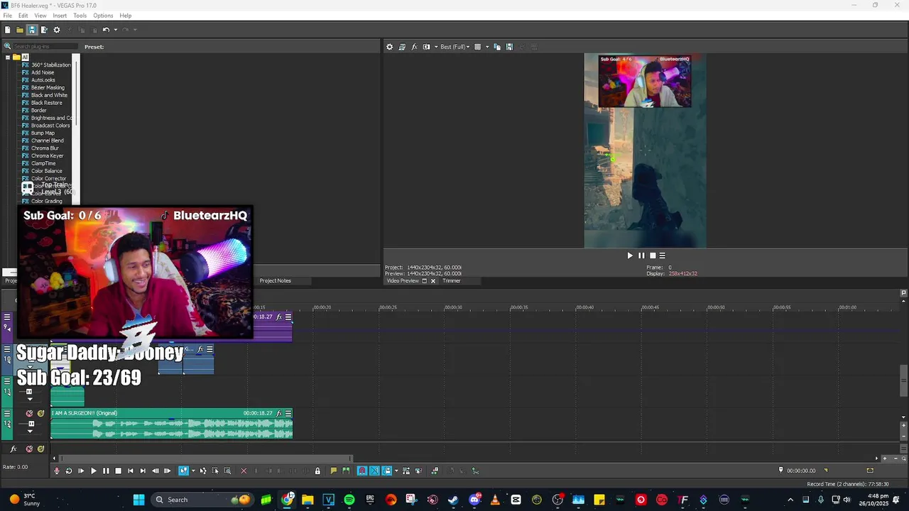
Task: Select the Zoom Edit tool
Action: (227, 471)
